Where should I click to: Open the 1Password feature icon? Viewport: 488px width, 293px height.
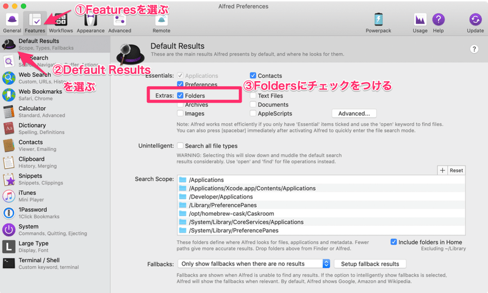click(9, 213)
